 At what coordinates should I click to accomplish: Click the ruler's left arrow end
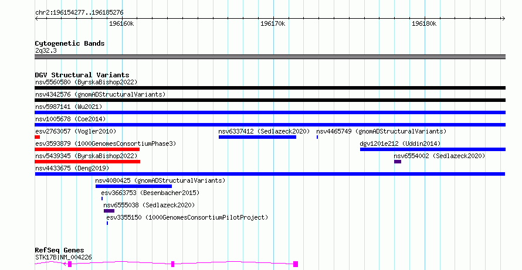pos(36,19)
